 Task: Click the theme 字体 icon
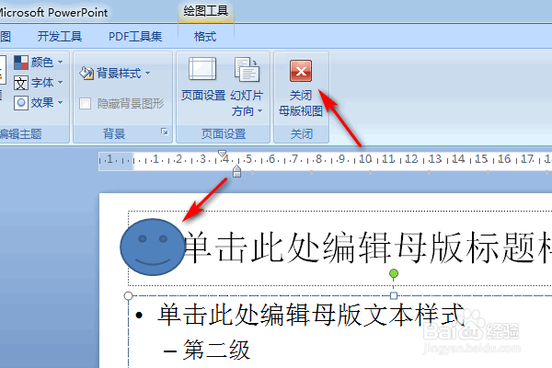click(21, 83)
